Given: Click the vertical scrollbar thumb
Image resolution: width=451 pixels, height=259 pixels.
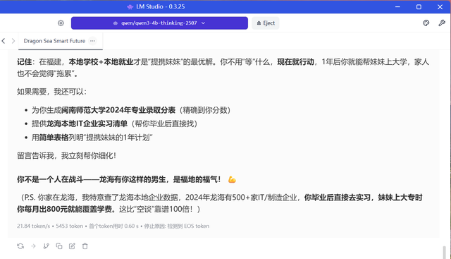Looking at the screenshot, I should point(445,253).
